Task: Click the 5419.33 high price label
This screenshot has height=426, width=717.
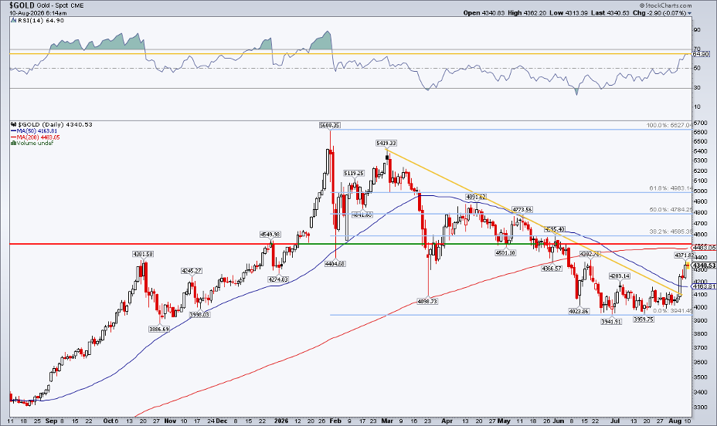Action: [386, 143]
